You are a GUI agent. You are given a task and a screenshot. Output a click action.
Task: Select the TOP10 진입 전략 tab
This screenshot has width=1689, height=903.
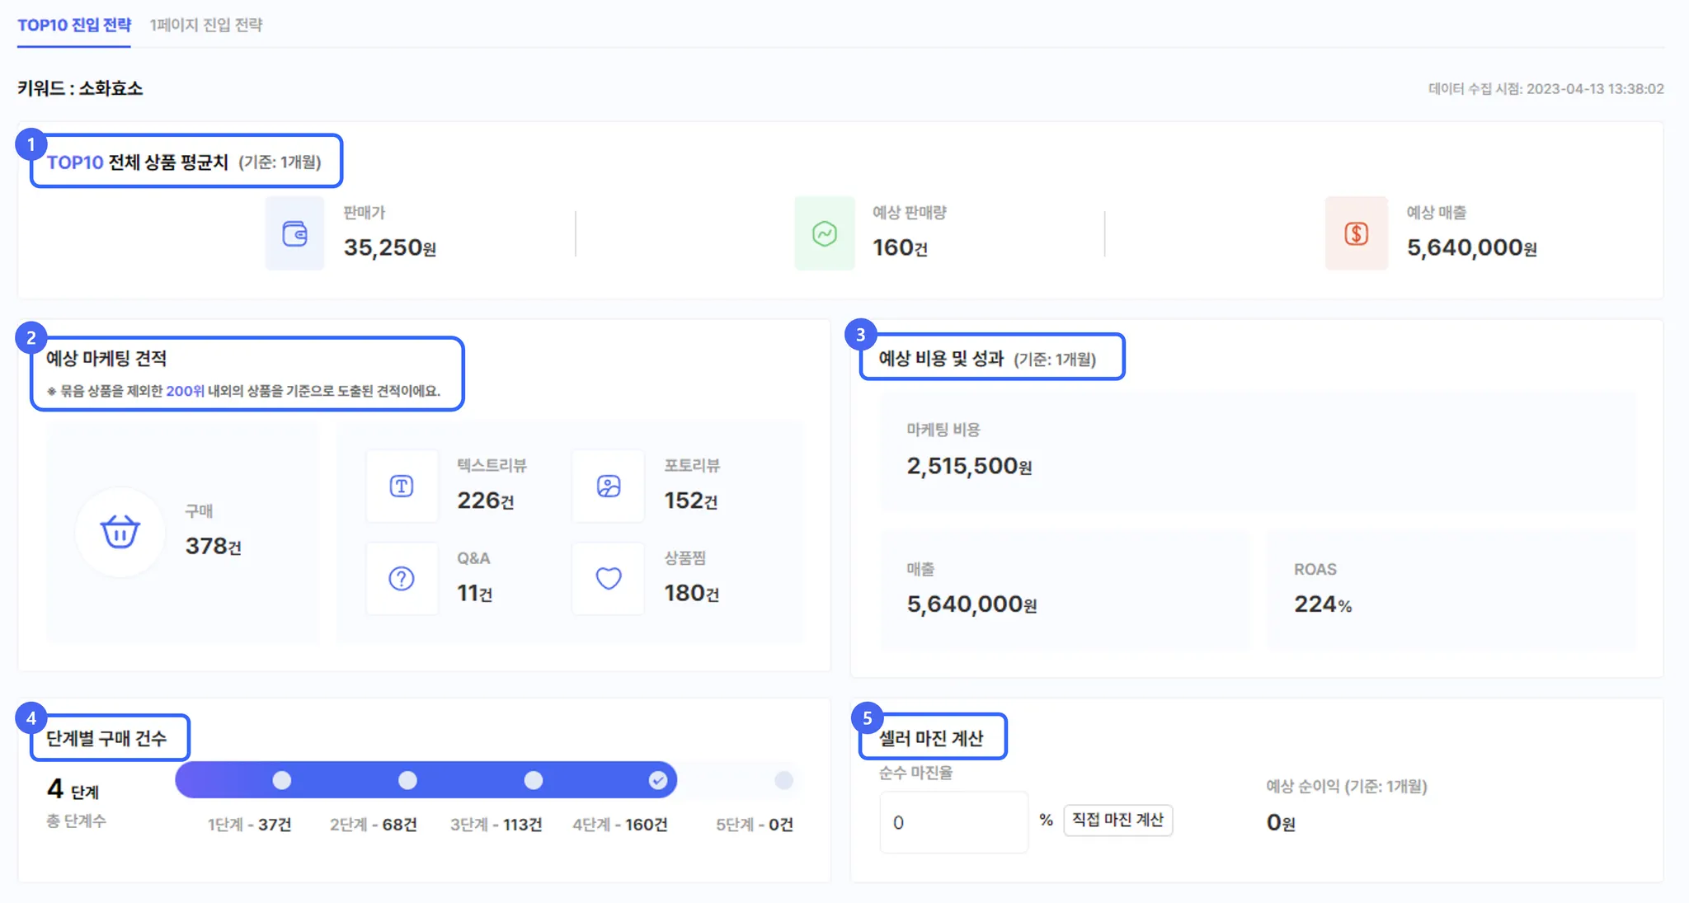pos(74,25)
